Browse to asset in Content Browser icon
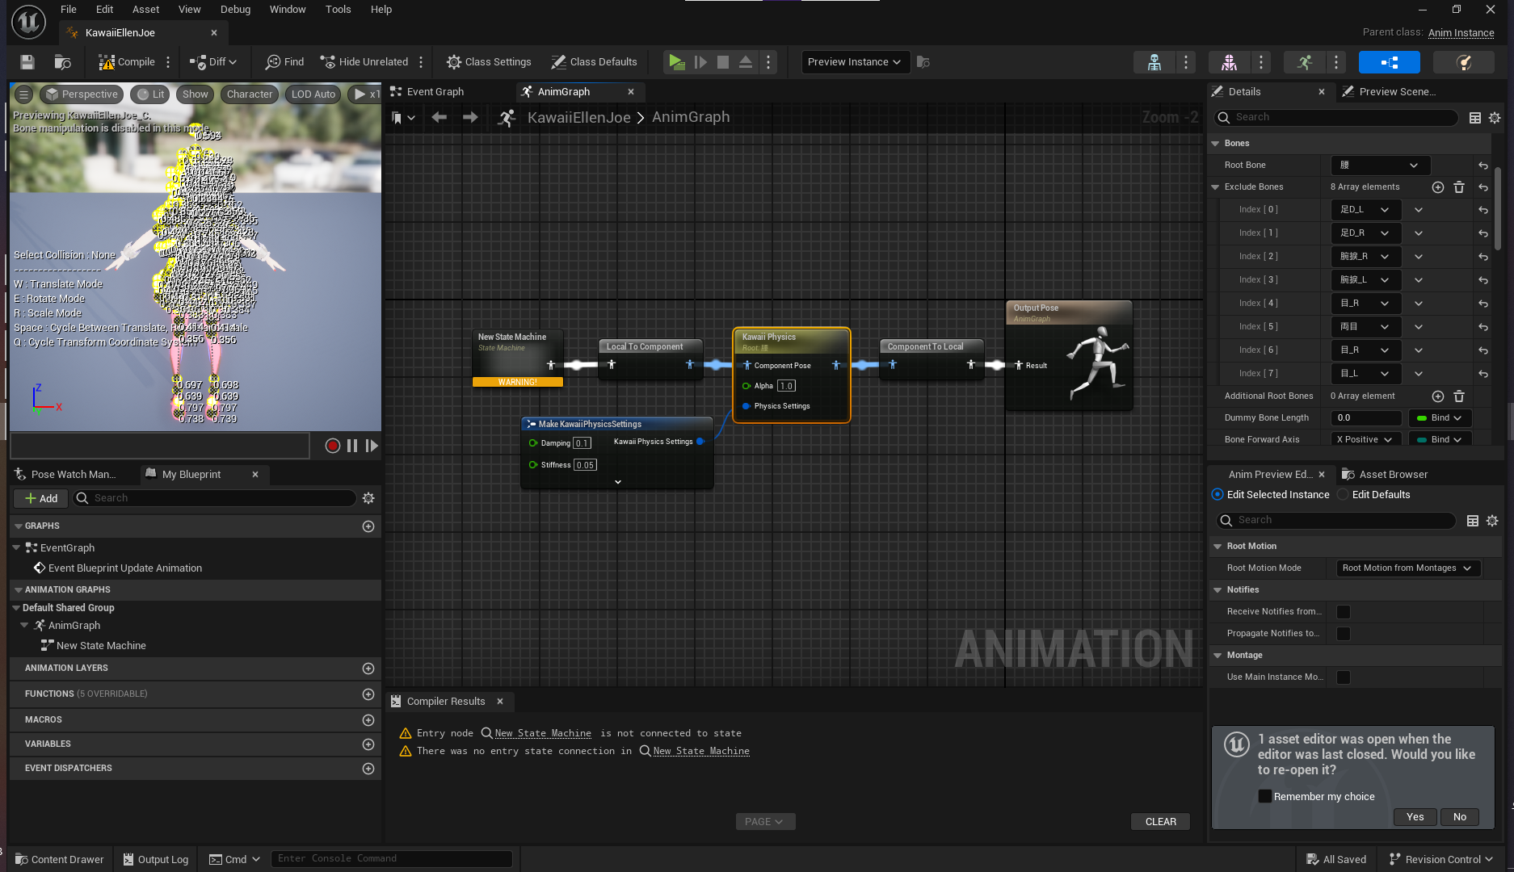 point(62,62)
